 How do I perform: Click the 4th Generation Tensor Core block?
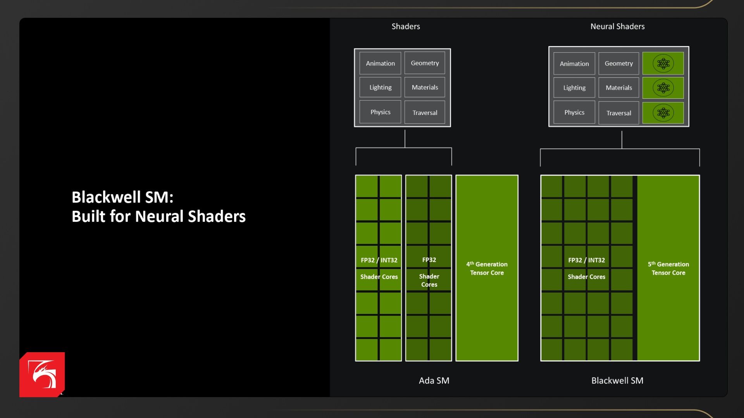tap(487, 268)
